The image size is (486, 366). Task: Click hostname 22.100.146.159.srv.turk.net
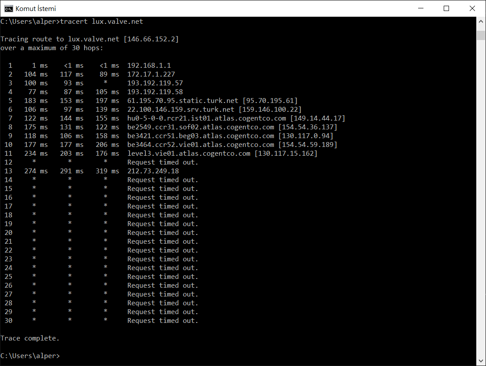pos(181,110)
